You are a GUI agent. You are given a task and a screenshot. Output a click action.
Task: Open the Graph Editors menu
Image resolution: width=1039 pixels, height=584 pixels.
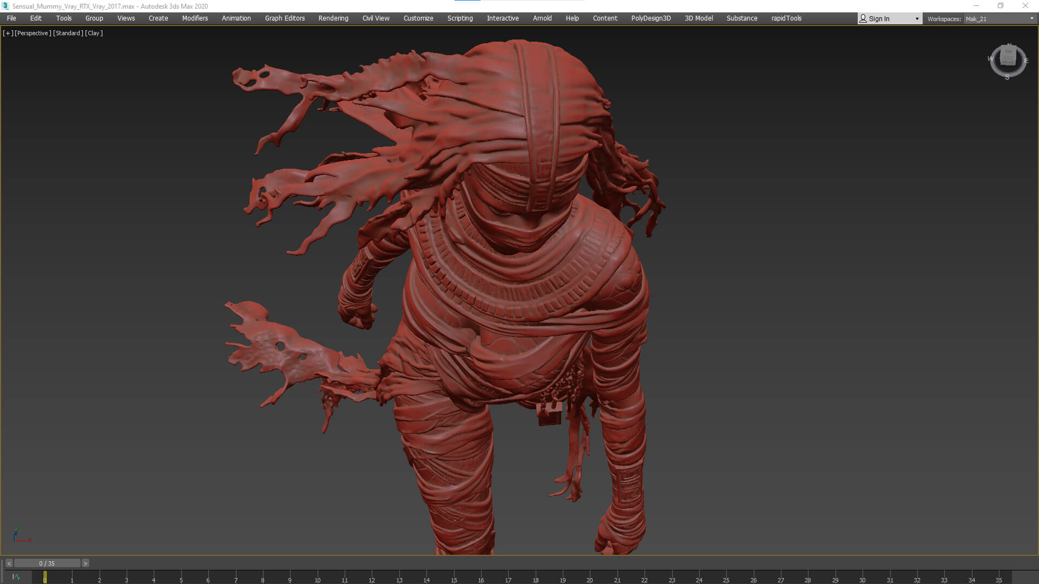(x=285, y=18)
